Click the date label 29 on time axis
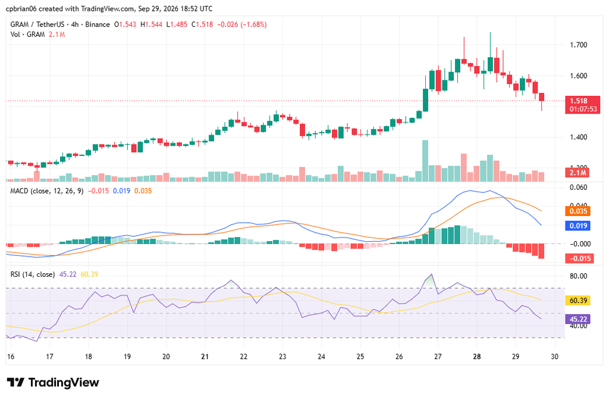Image resolution: width=609 pixels, height=400 pixels. (516, 357)
